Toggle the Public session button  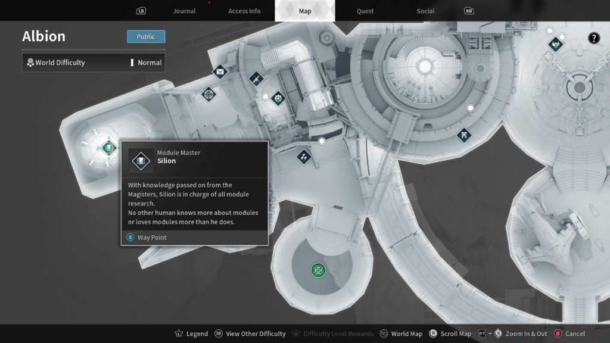tap(146, 37)
